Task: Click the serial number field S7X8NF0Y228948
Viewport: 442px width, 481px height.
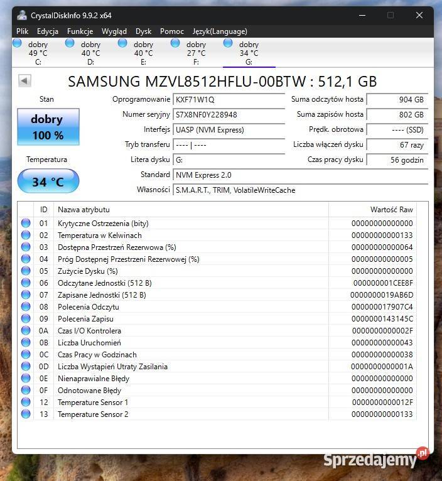Action: point(229,114)
